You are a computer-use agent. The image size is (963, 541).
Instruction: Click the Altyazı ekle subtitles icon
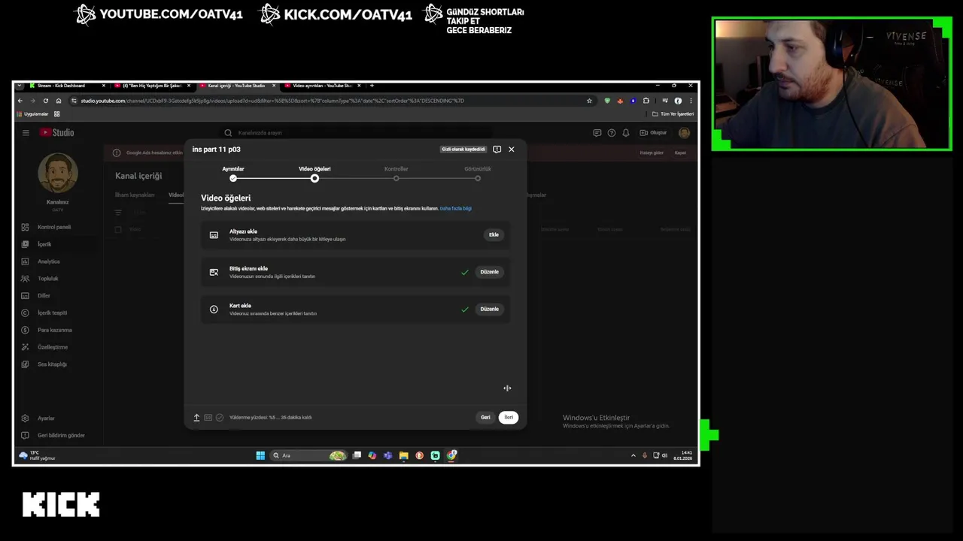[x=214, y=235]
